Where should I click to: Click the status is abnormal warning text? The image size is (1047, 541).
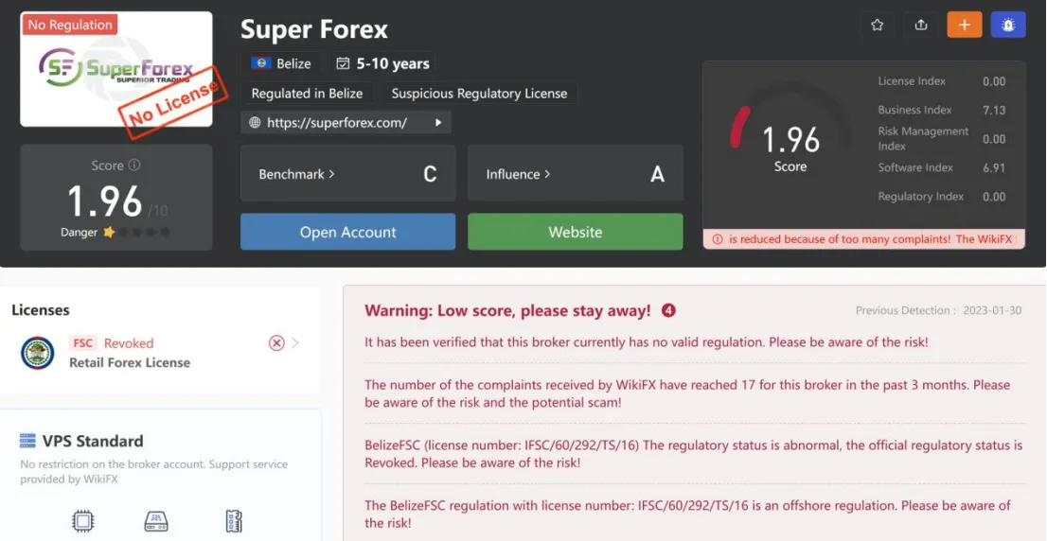coord(693,454)
